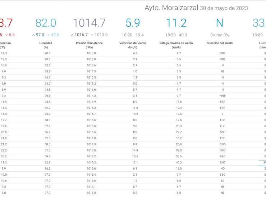Click the Calma 0% label
Image resolution: width=266 pixels, height=198 pixels.
[x=220, y=35]
